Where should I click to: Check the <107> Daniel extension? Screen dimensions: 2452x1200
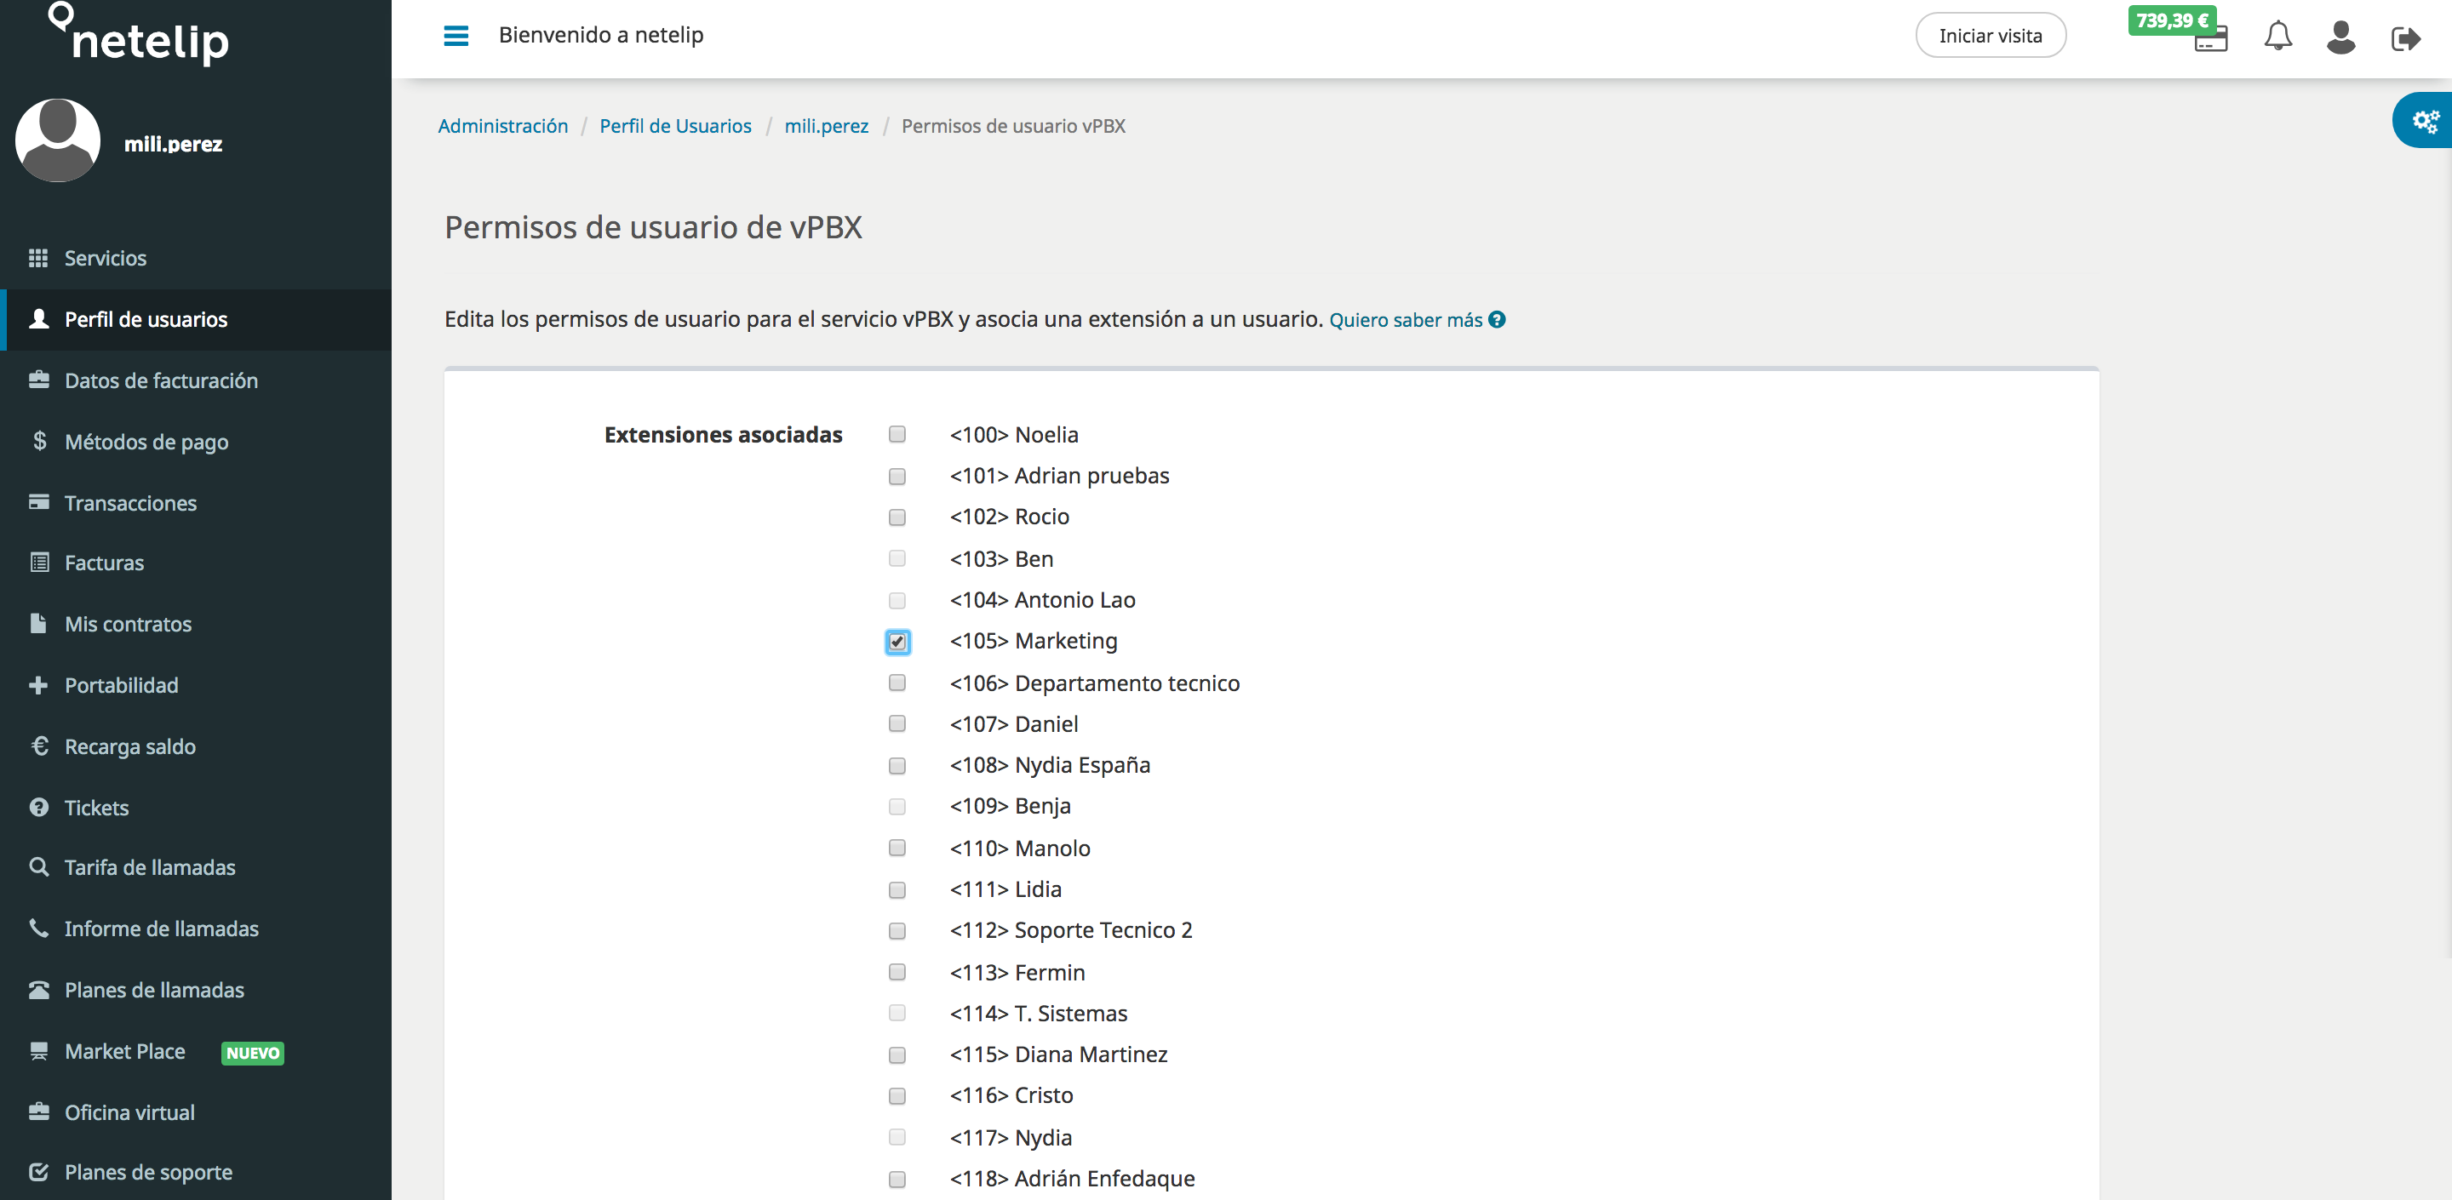pyautogui.click(x=897, y=723)
